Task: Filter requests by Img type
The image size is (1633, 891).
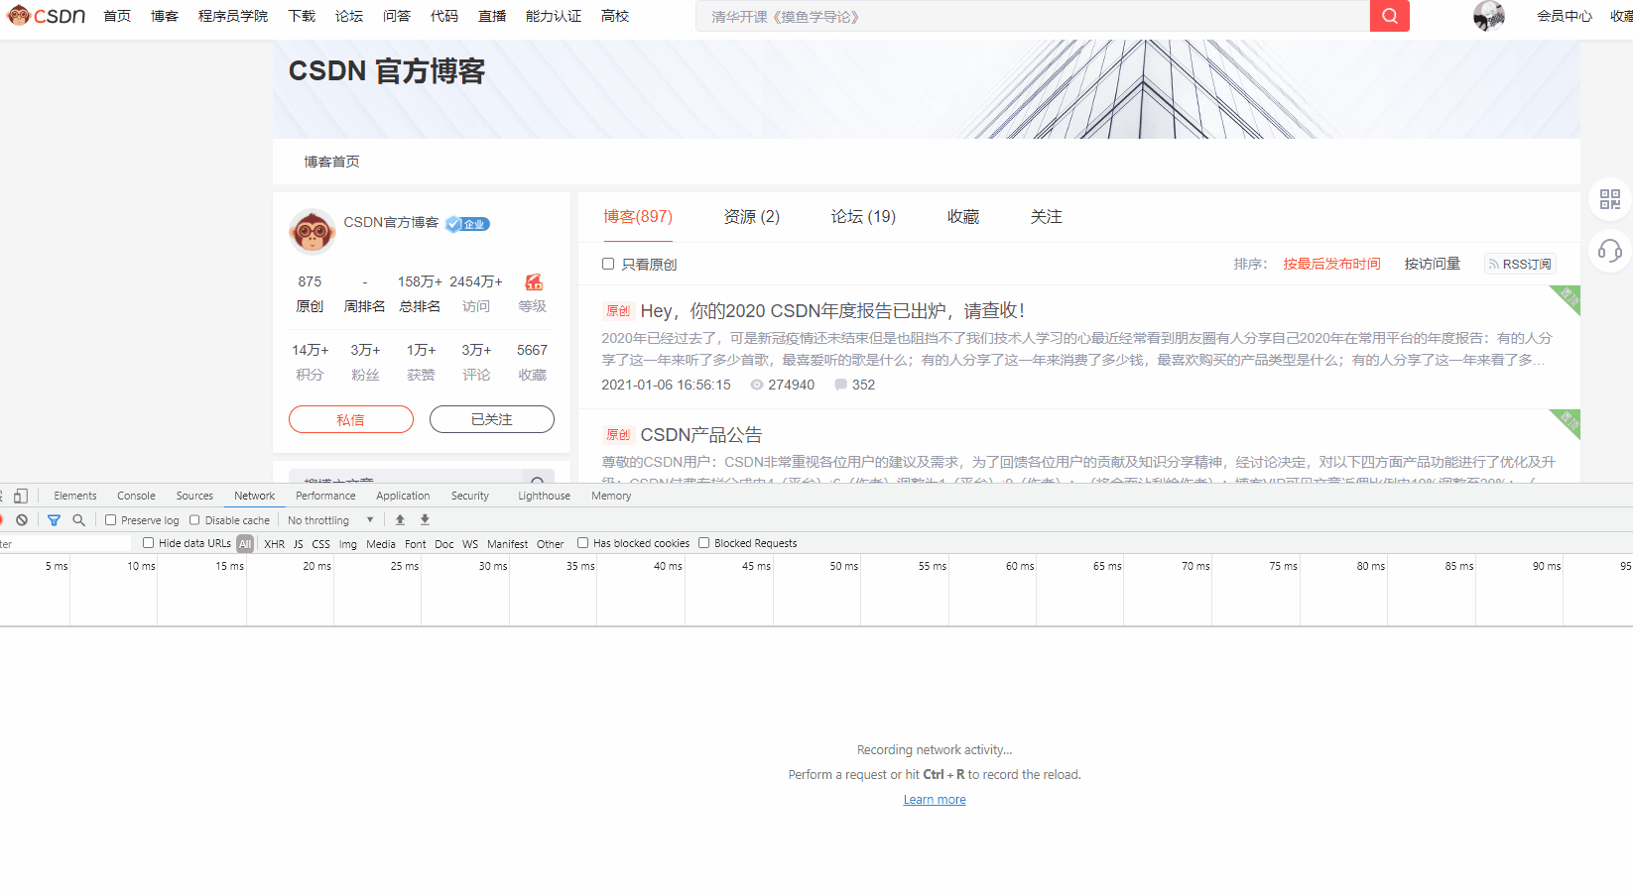Action: pyautogui.click(x=348, y=543)
